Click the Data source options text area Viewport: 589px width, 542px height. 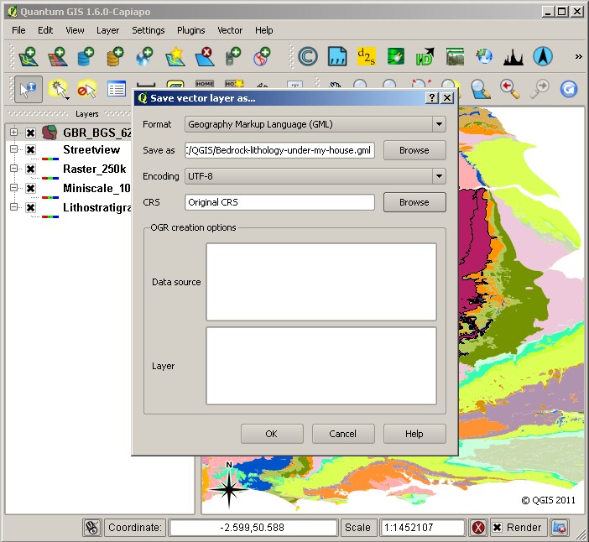[321, 282]
